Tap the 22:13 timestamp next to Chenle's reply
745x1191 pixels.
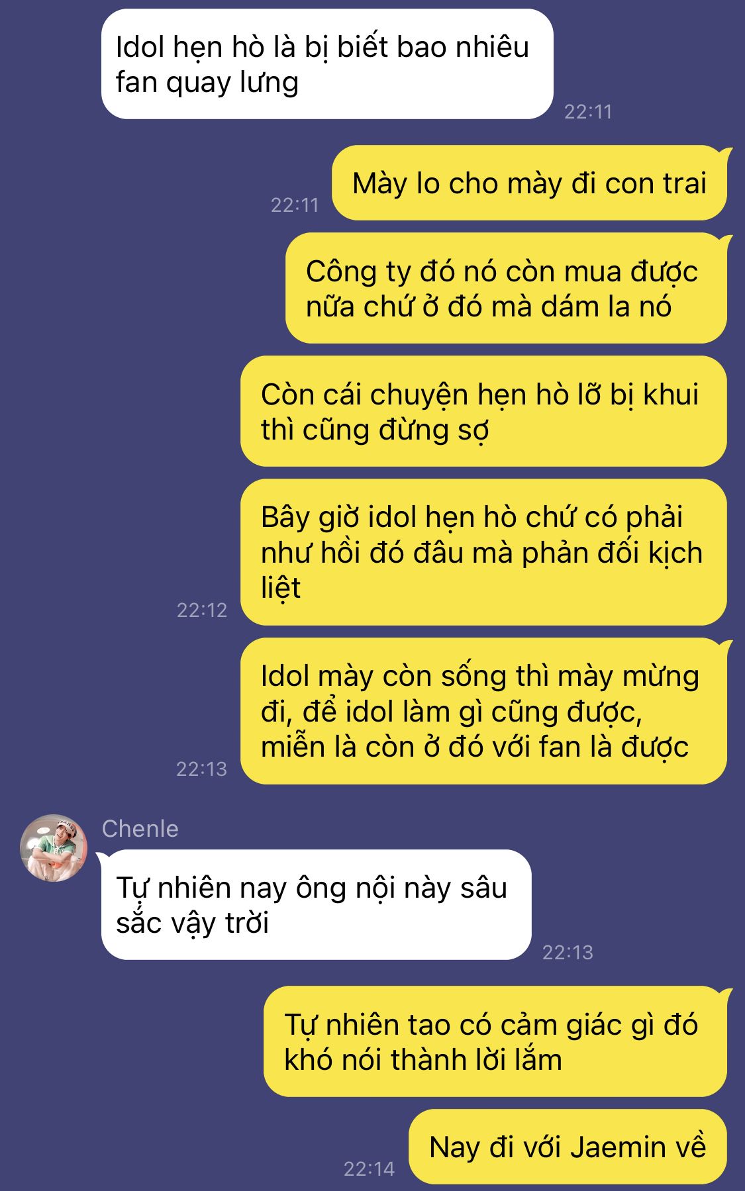568,952
